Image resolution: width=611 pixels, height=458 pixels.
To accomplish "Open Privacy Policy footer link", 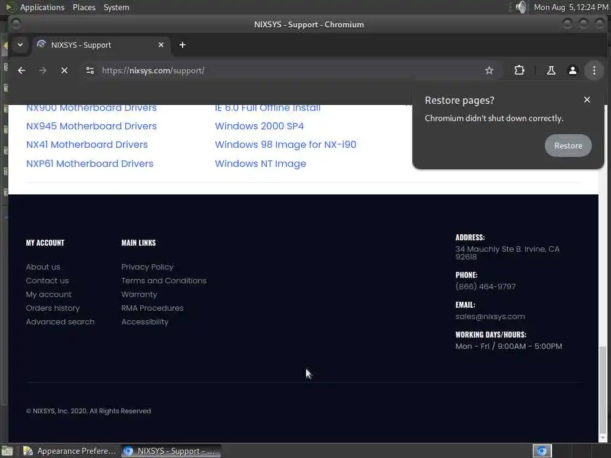I will click(147, 267).
